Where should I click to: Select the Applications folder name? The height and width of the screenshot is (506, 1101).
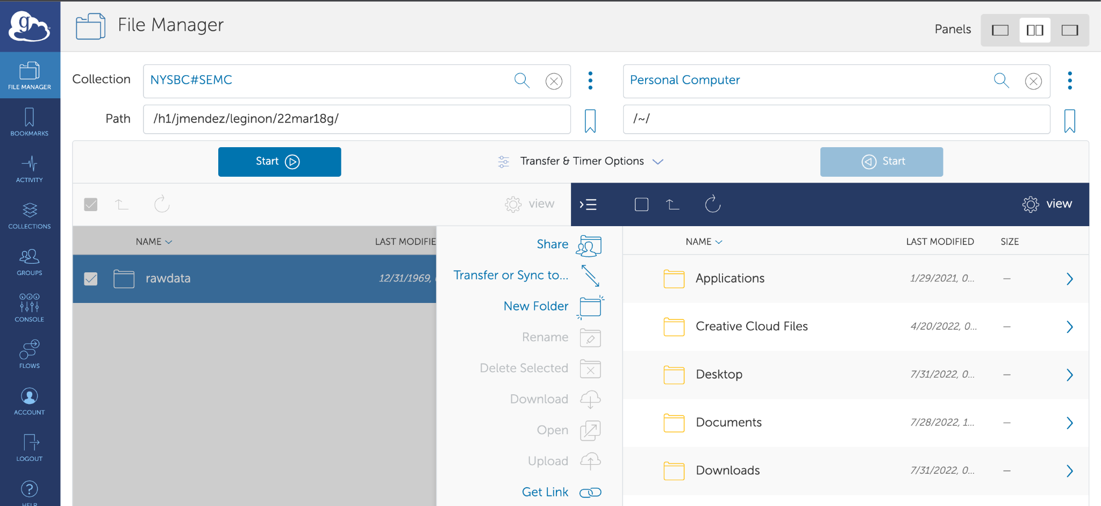point(730,278)
